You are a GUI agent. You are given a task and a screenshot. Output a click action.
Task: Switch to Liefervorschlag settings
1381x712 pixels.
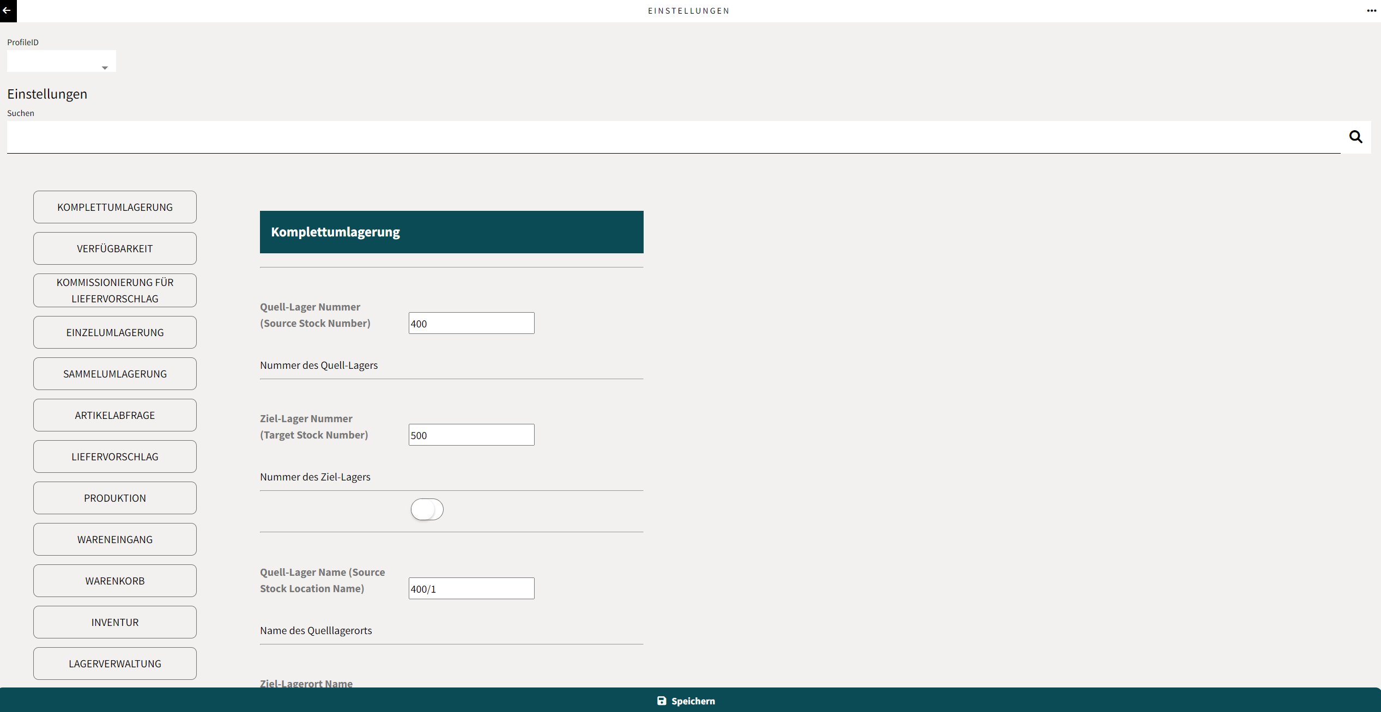pos(115,457)
